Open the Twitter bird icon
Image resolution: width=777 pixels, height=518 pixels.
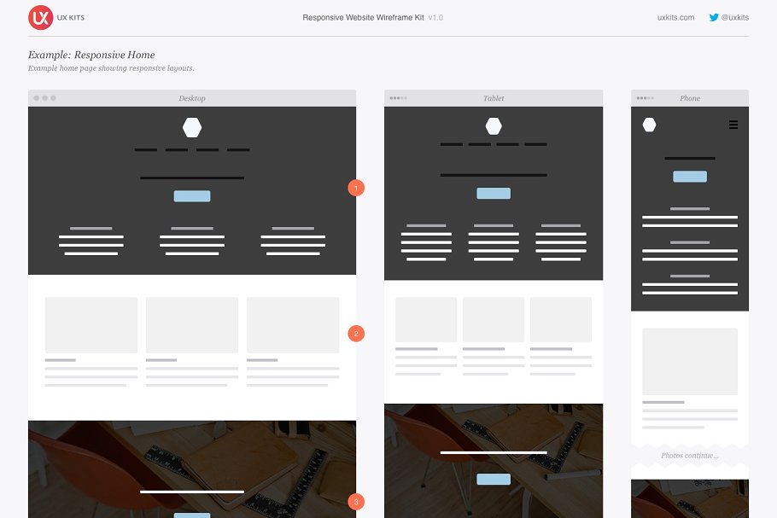(x=713, y=16)
